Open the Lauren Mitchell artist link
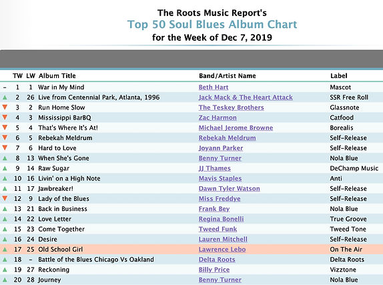This screenshot has height=285, width=383. 223,240
